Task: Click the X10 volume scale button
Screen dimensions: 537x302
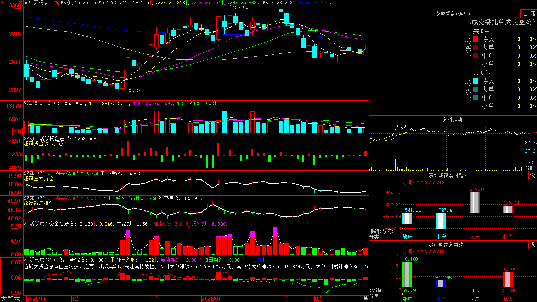Action: [x=18, y=131]
